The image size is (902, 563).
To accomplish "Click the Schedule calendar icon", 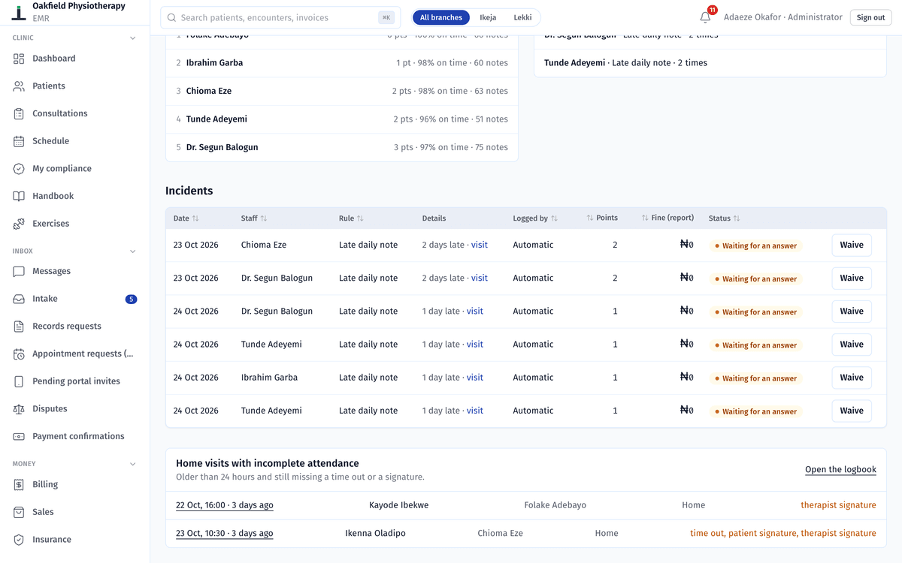I will [x=19, y=141].
